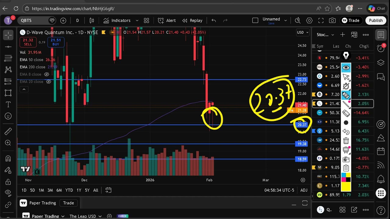Open the candlestick chart type menu
The height and width of the screenshot is (219, 390).
pos(92,20)
